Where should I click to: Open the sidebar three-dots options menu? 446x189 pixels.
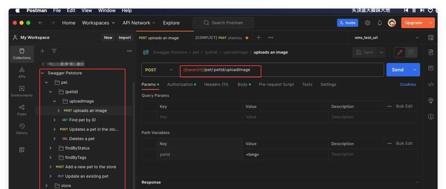pyautogui.click(x=130, y=51)
